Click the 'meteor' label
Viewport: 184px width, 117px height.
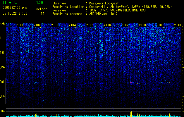[42, 9]
